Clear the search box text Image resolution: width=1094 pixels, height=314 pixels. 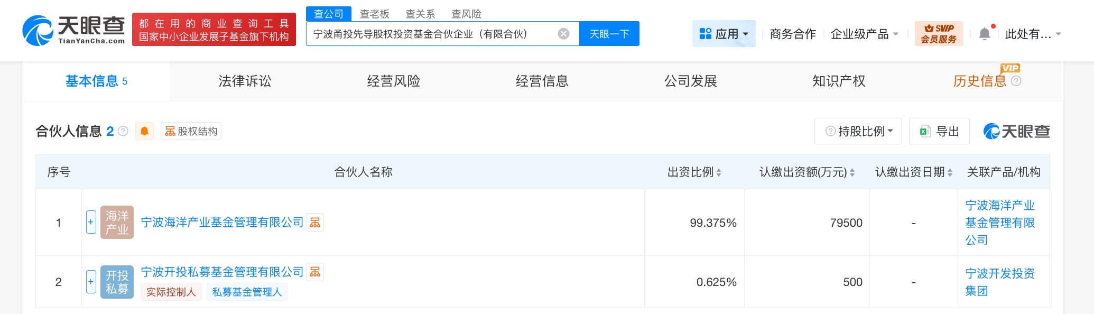click(564, 34)
